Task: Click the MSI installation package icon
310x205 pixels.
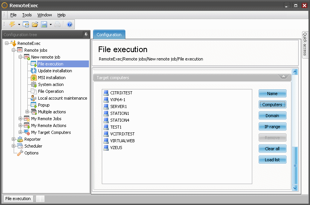Action: [34, 78]
